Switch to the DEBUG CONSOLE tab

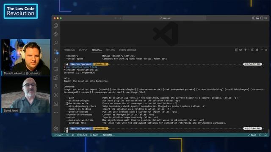pyautogui.click(x=127, y=50)
